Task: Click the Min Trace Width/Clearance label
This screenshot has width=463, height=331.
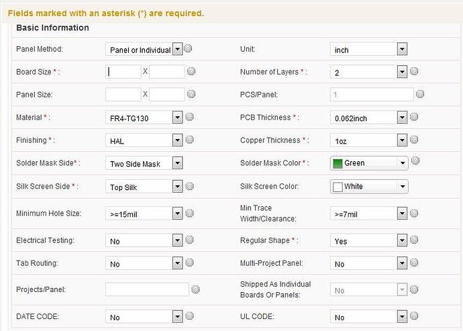Action: pyautogui.click(x=268, y=214)
